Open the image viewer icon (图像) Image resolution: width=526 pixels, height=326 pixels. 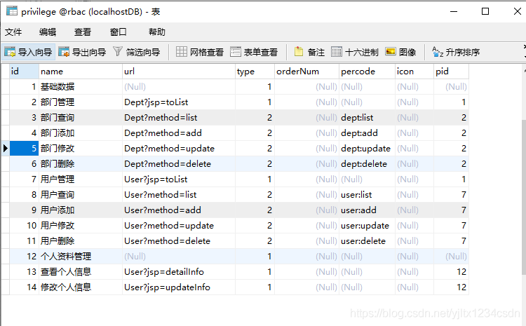(x=391, y=52)
